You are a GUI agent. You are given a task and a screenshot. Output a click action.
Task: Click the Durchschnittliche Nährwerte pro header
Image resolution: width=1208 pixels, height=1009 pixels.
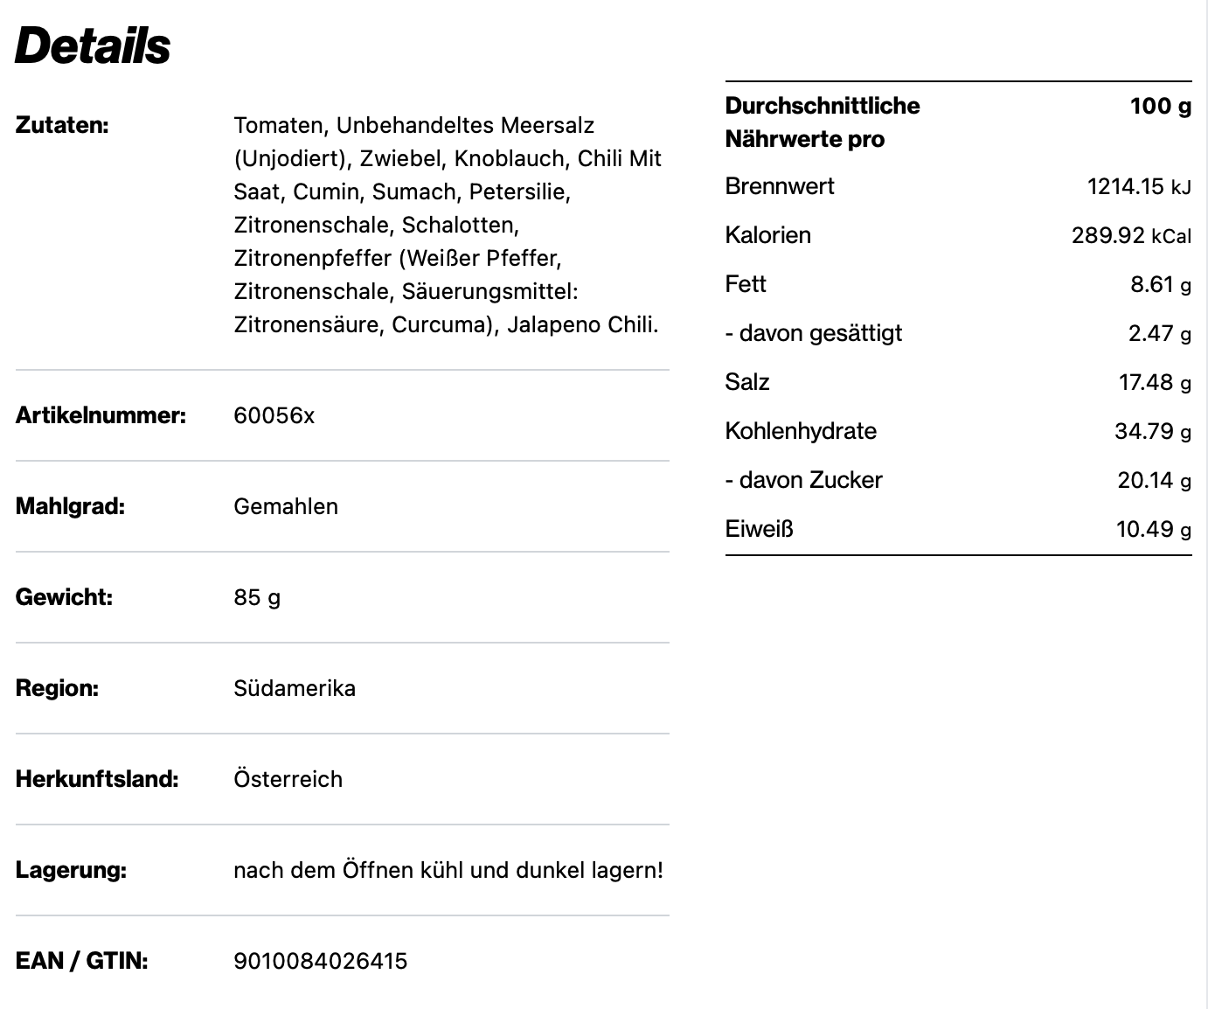click(x=823, y=122)
